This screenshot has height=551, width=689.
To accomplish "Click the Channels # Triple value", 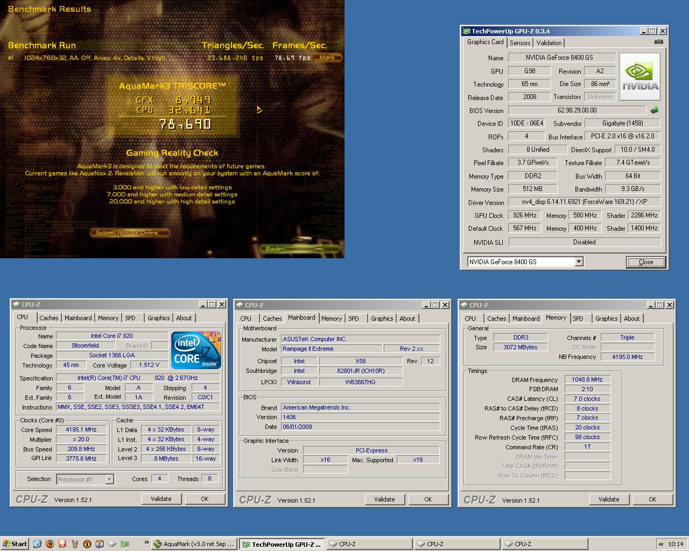I will 628,337.
